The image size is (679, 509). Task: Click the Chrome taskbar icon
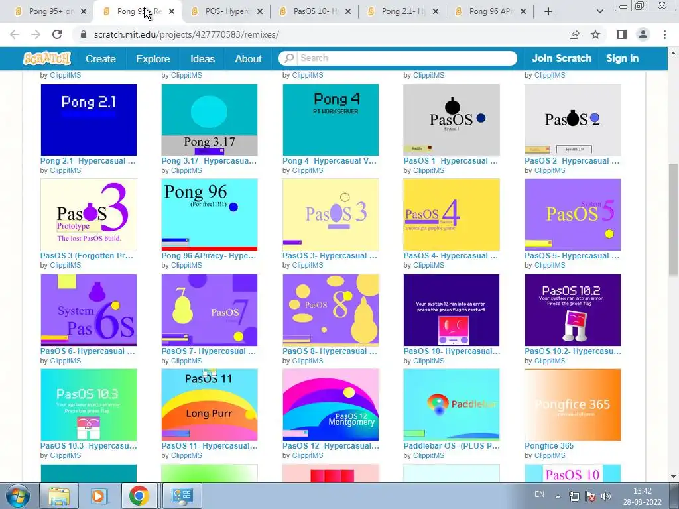[139, 496]
